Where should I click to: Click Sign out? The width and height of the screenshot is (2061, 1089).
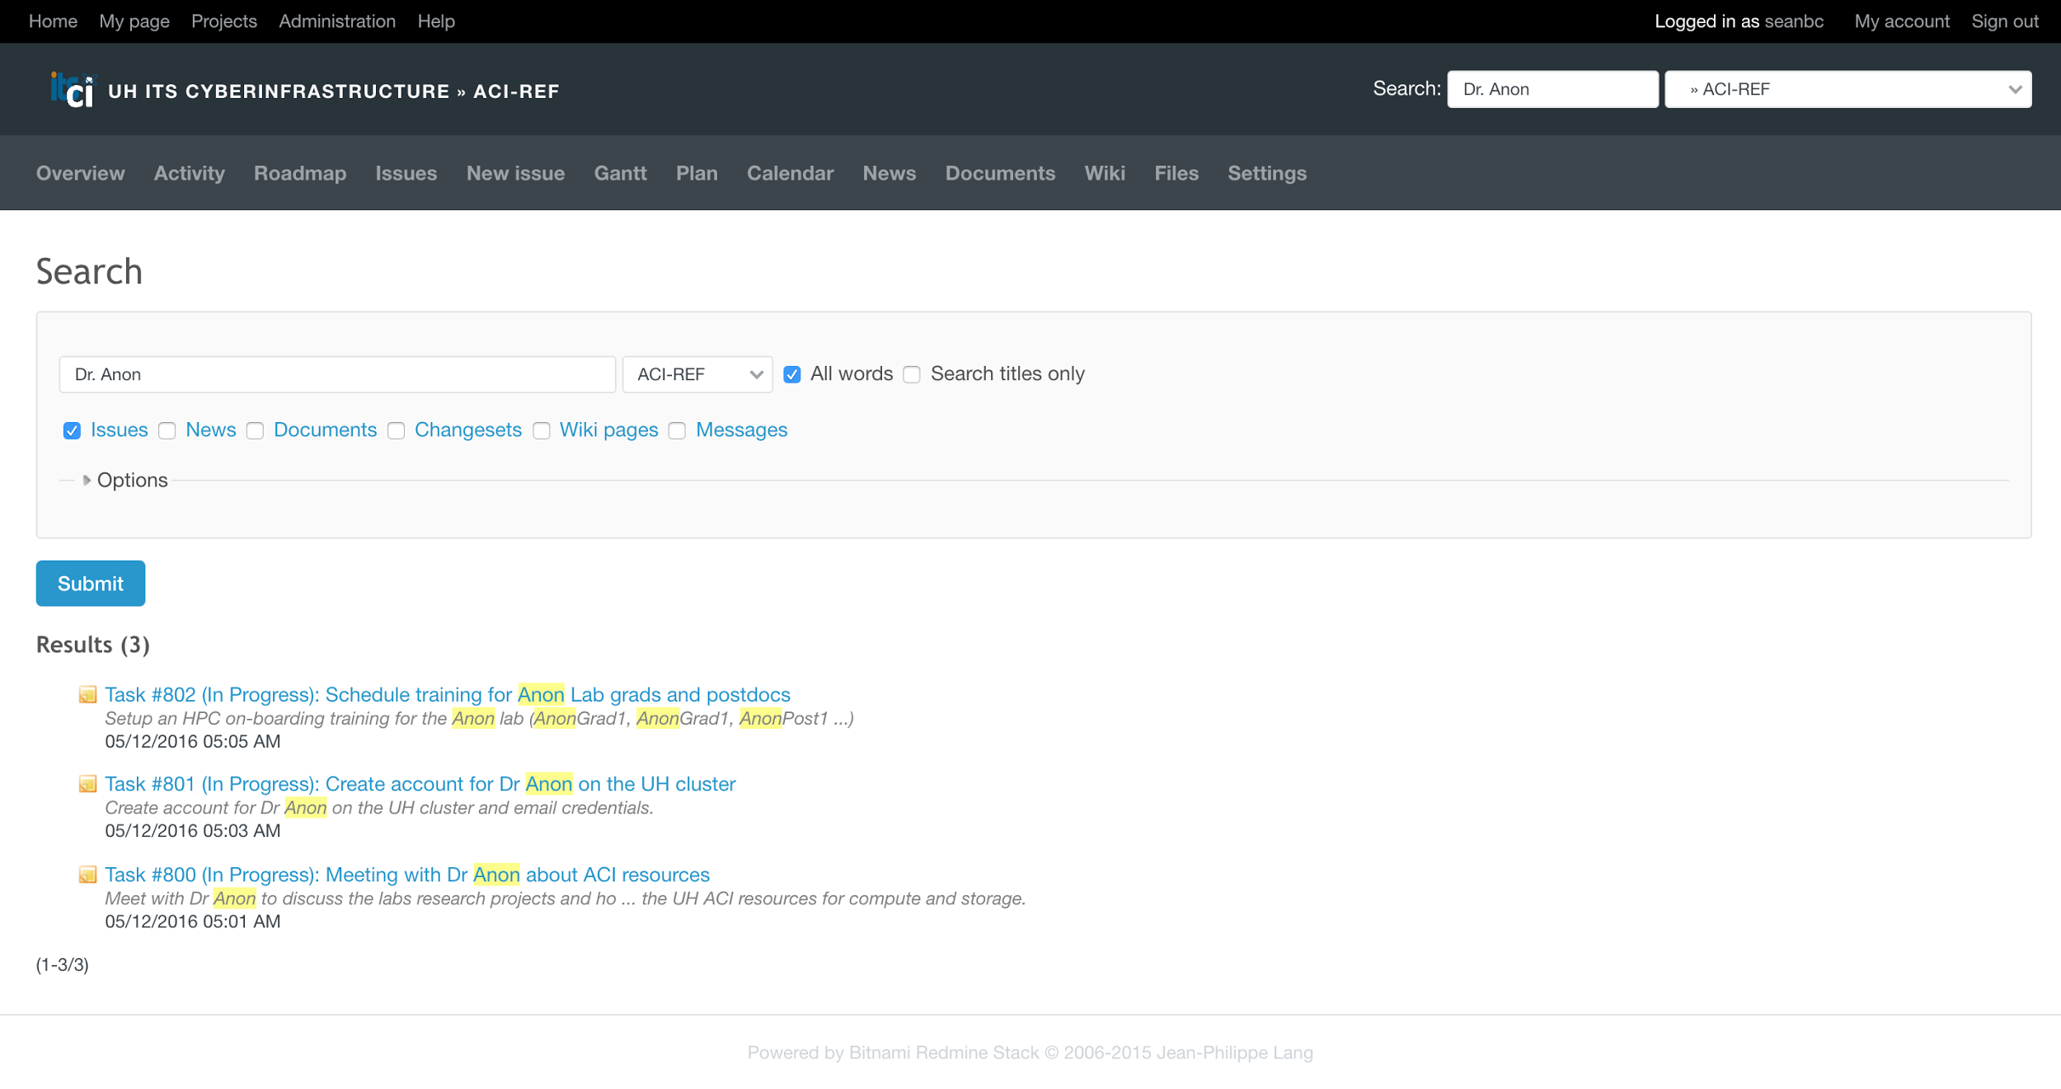2005,21
